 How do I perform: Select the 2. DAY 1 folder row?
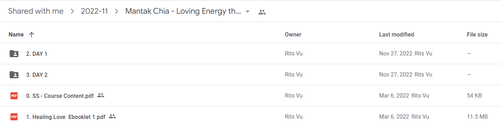click(250, 54)
